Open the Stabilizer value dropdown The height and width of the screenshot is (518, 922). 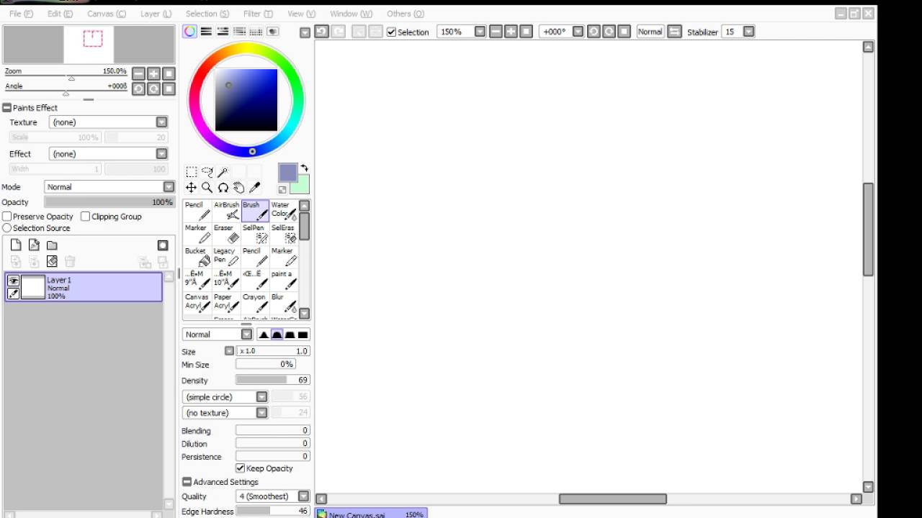pos(748,32)
